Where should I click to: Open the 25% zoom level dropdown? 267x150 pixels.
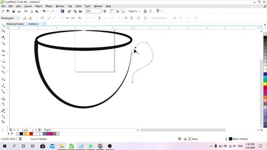coord(100,11)
